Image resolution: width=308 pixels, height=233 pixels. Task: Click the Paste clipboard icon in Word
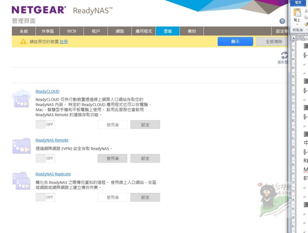click(x=297, y=12)
